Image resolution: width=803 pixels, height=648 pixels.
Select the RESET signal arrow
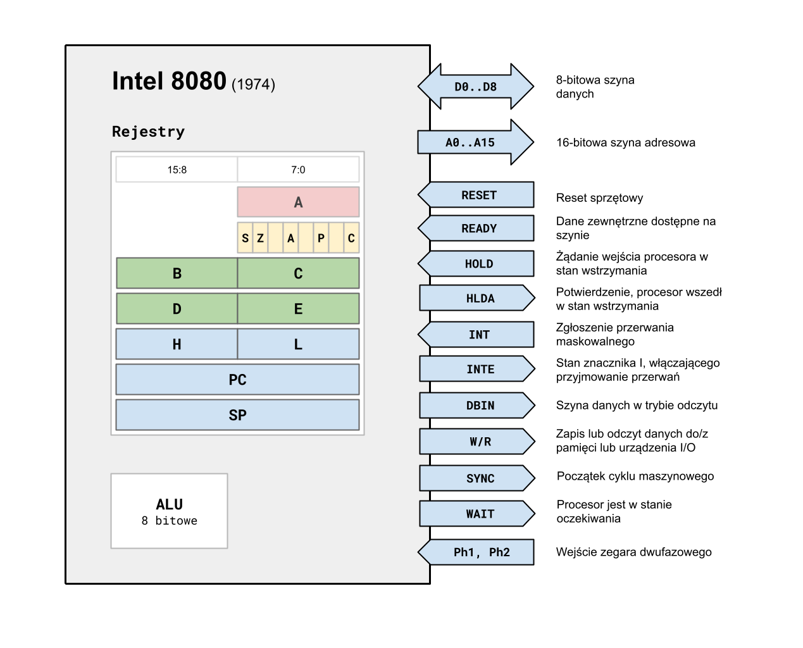click(478, 195)
